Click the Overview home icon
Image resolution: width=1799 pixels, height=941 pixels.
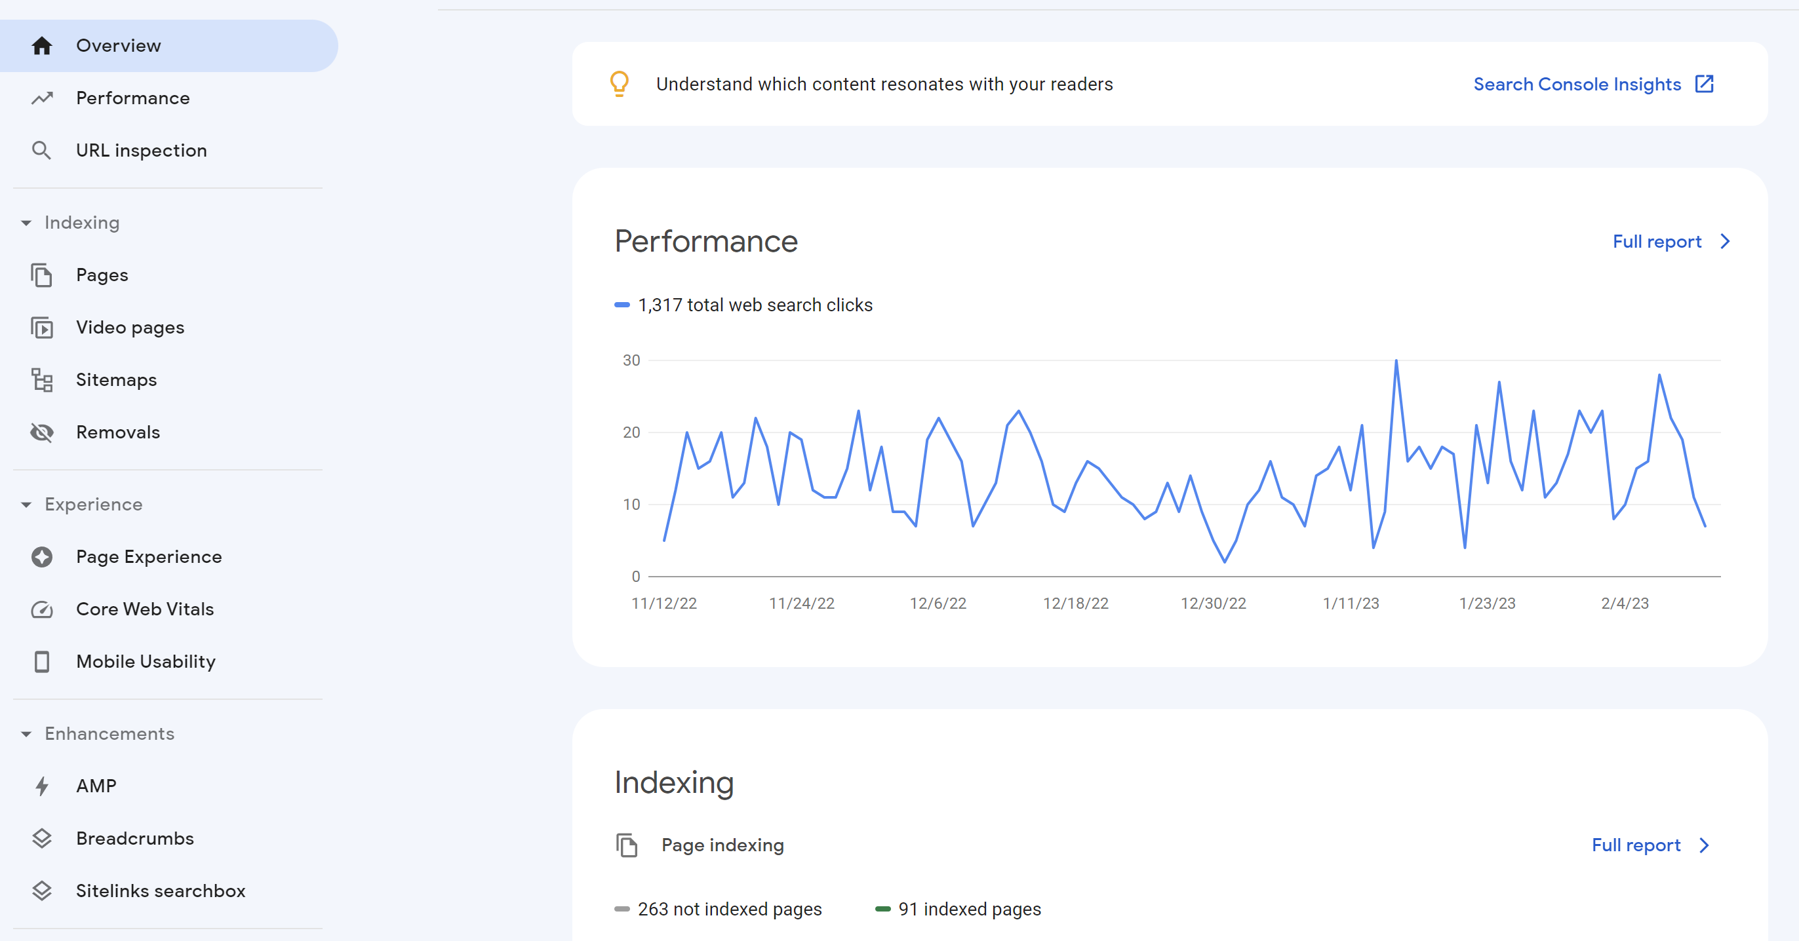[42, 45]
